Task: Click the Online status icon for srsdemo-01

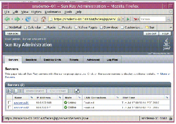Action: (65, 102)
